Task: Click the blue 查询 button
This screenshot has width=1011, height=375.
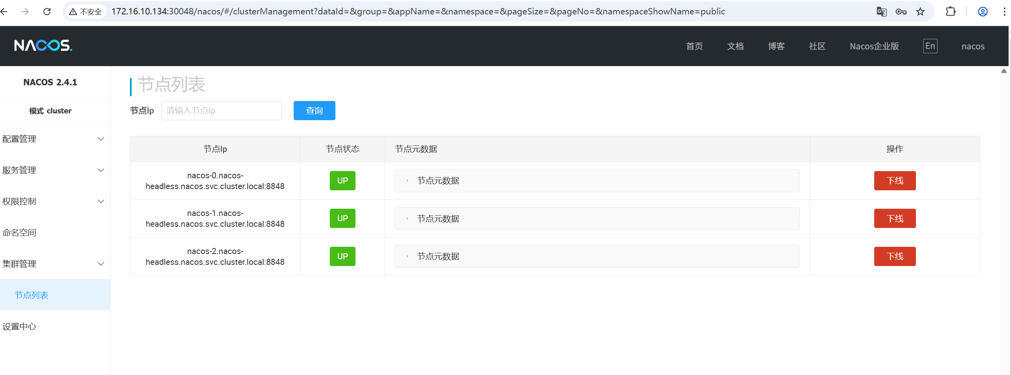Action: (x=314, y=111)
